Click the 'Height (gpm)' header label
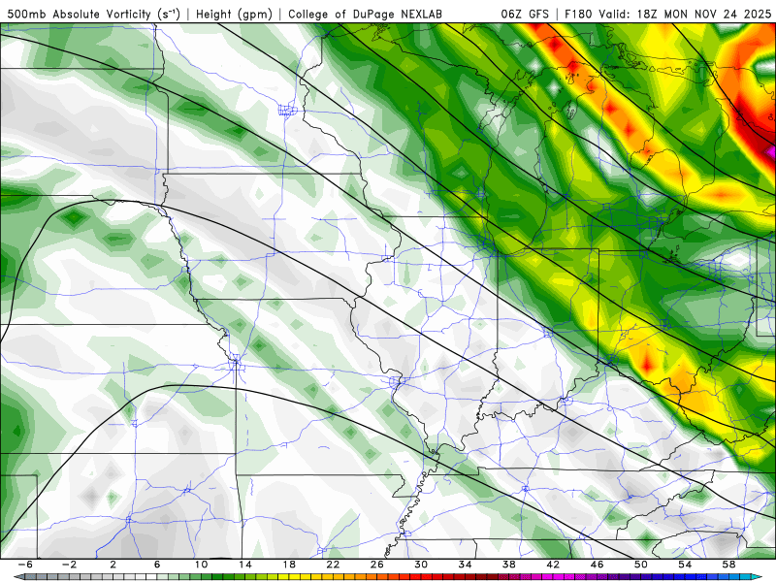The width and height of the screenshot is (776, 582). tap(234, 15)
